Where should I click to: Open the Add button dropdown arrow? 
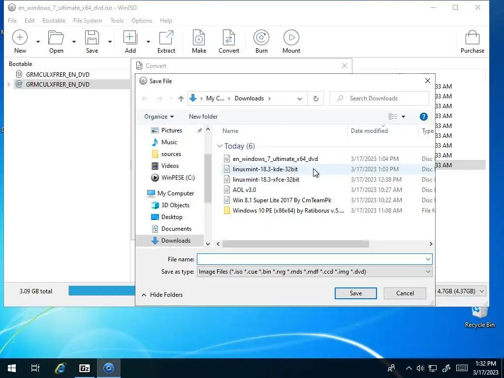point(148,41)
